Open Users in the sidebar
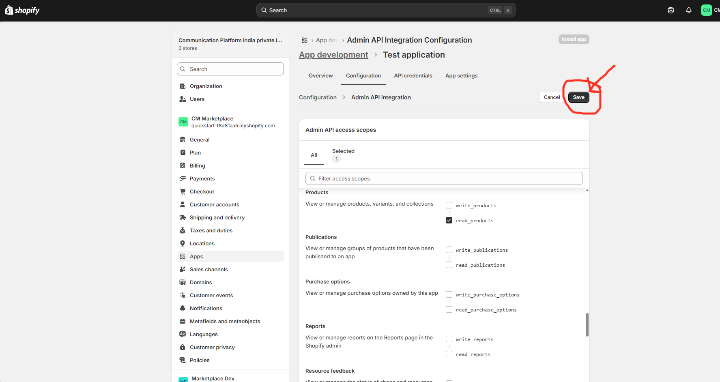Image resolution: width=720 pixels, height=382 pixels. pos(230,99)
